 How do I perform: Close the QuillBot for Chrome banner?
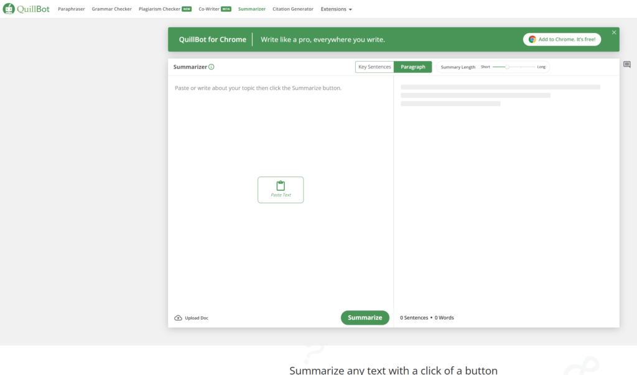pyautogui.click(x=614, y=32)
